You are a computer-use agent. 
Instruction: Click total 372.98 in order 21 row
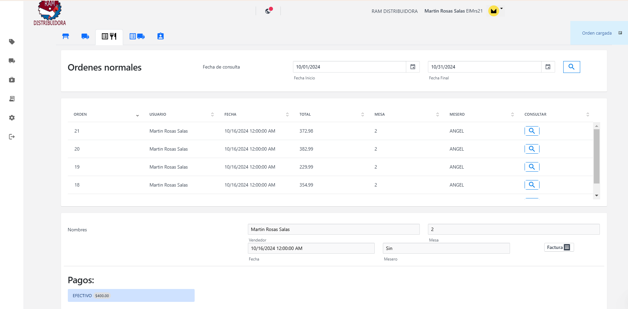[x=306, y=131]
